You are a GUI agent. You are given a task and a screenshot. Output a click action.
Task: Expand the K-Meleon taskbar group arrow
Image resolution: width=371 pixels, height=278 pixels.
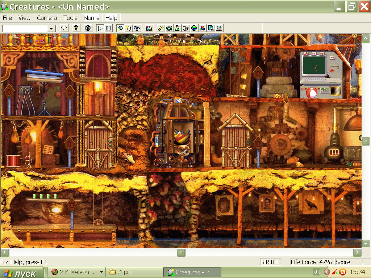tap(101, 272)
